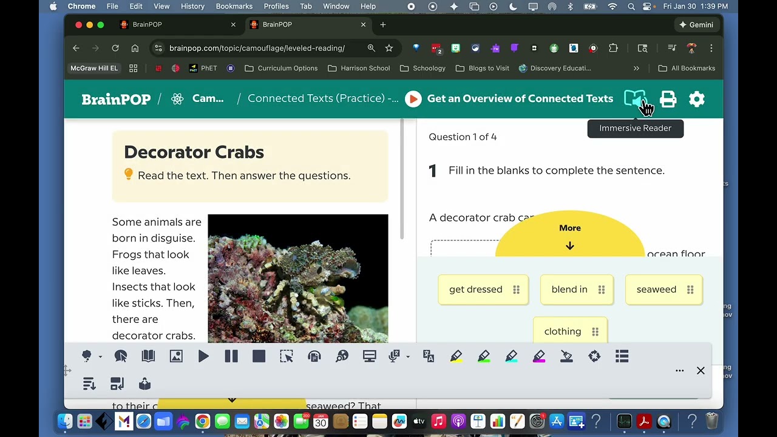The width and height of the screenshot is (777, 437).
Task: Open the Chrome three-dot menu
Action: tap(711, 48)
